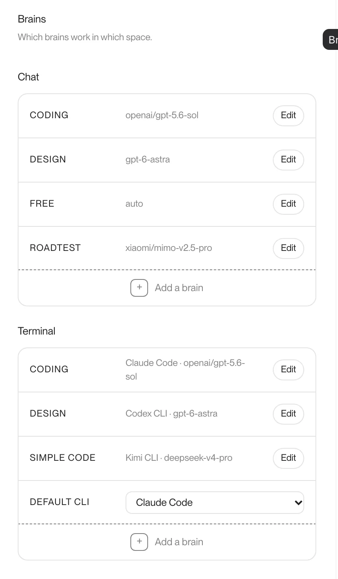This screenshot has width=338, height=579.
Task: Edit the Chat DESIGN brain gpt-6-astra
Action: pyautogui.click(x=289, y=160)
